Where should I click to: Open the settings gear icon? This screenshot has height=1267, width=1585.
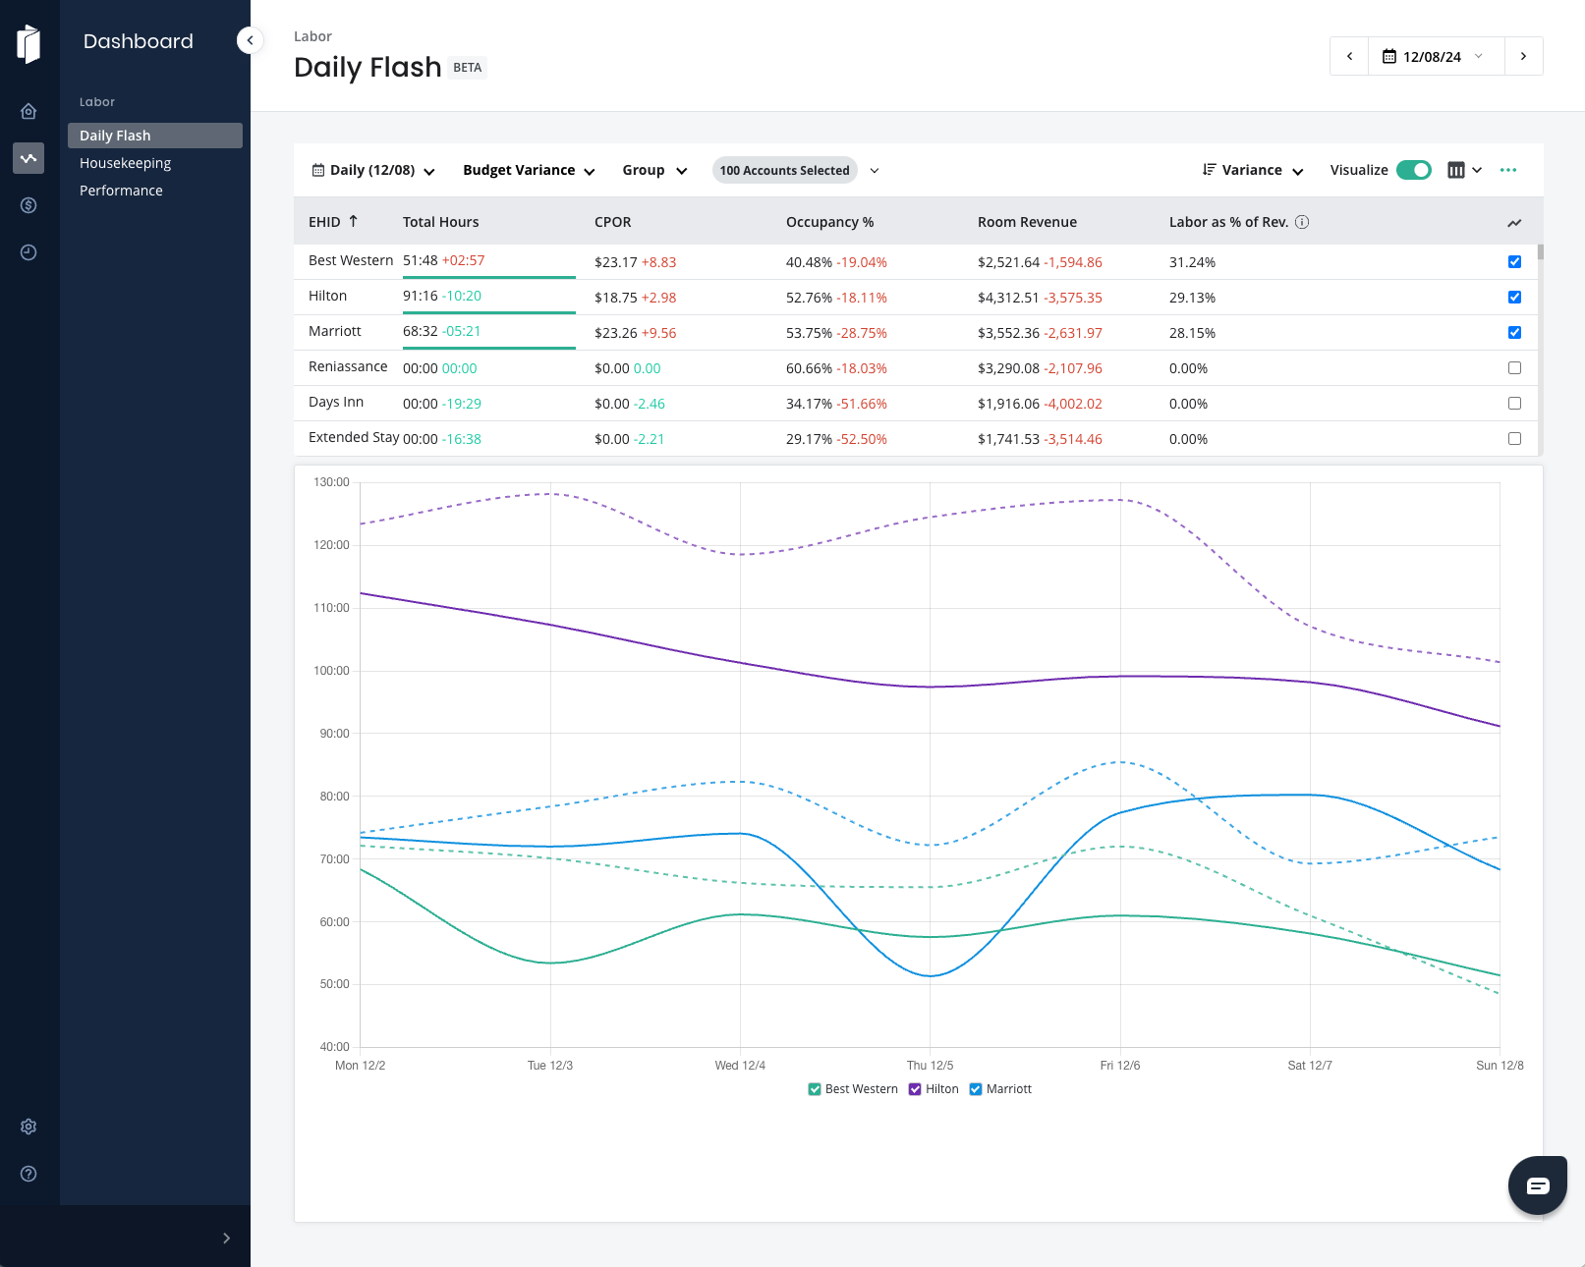point(28,1127)
